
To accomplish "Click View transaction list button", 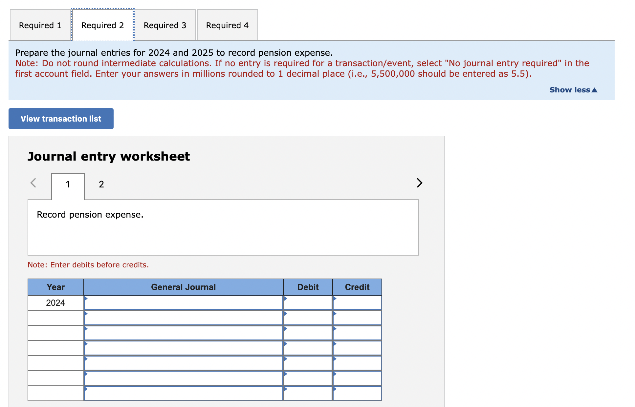I will click(61, 119).
